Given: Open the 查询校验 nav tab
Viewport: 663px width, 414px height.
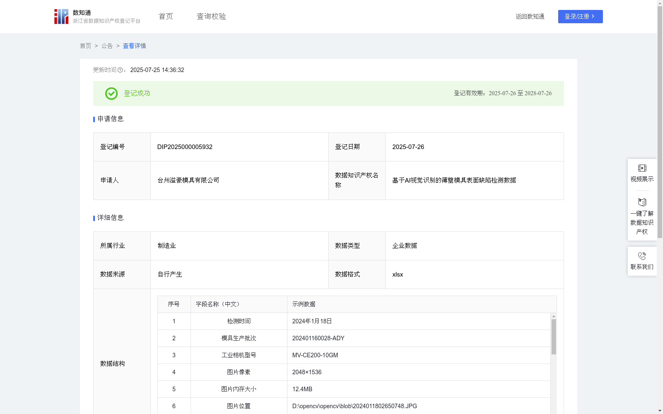Looking at the screenshot, I should 211,17.
